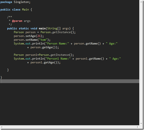Click '+ person1.getAge());' continuation line
144x130 pixels.
[44, 62]
